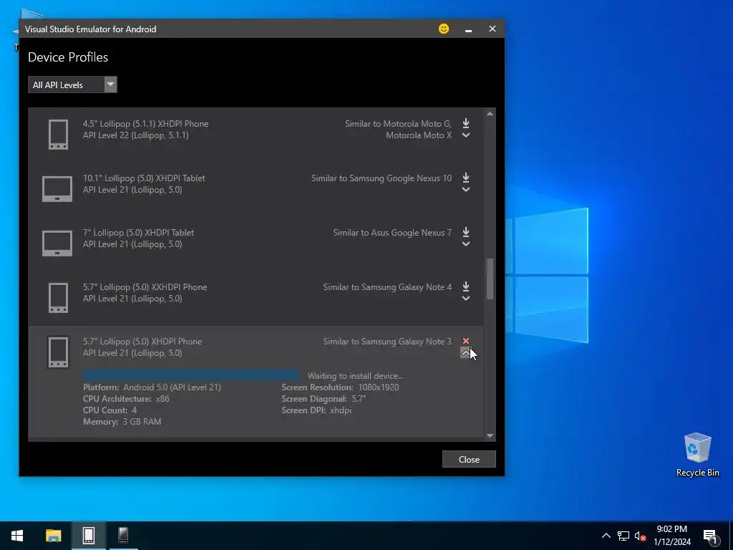
Task: Click the taskbar clock showing 9:02 PM
Action: coord(671,536)
